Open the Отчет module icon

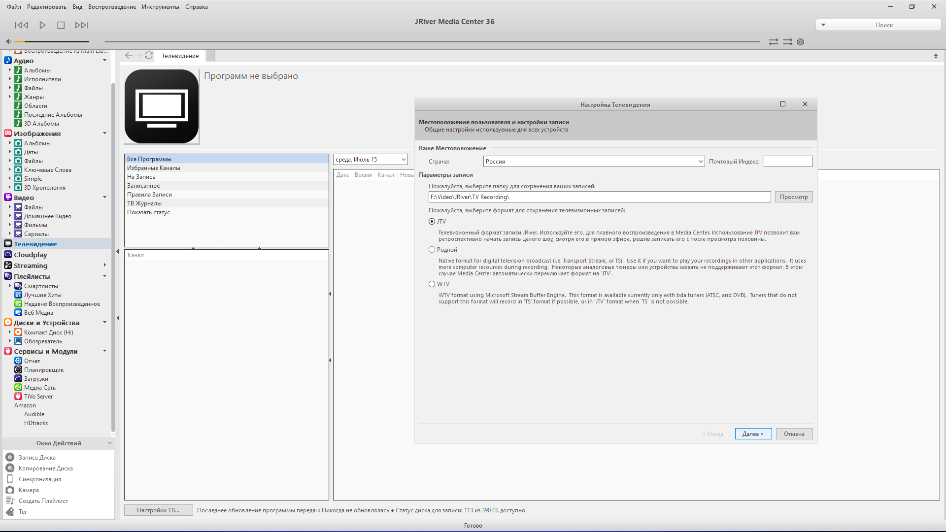[18, 361]
